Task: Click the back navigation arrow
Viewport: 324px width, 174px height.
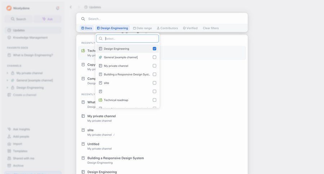Action: pyautogui.click(x=71, y=7)
